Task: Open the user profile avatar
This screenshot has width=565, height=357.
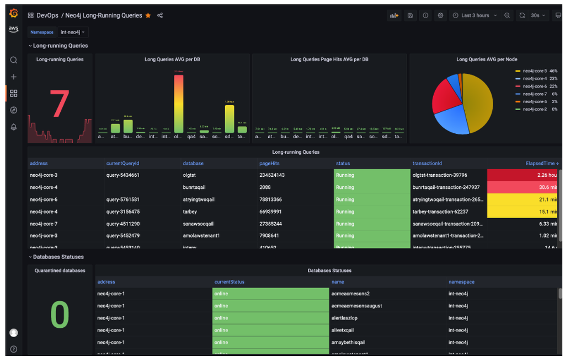Action: 14,333
